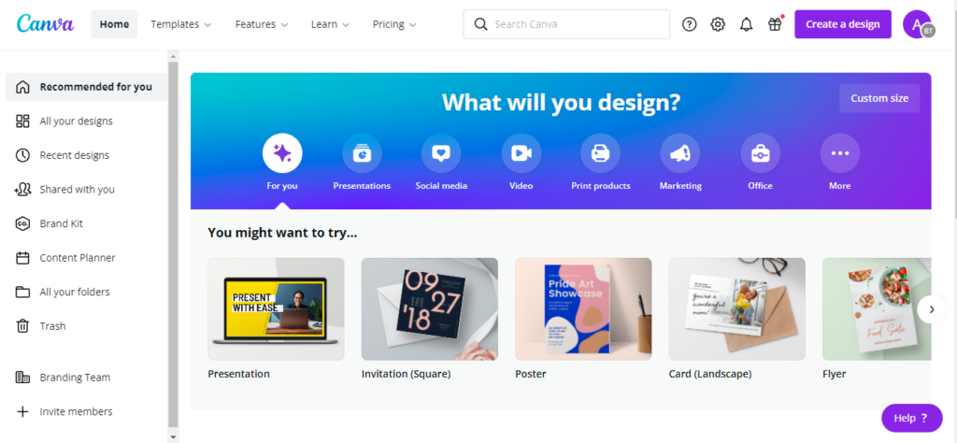Click the Custom size button
This screenshot has width=957, height=443.
pyautogui.click(x=879, y=98)
